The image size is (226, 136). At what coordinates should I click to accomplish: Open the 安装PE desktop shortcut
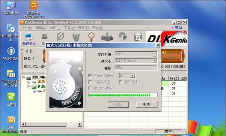11,99
